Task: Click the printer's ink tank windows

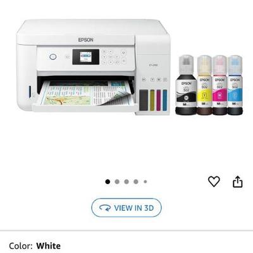Action: [x=153, y=100]
